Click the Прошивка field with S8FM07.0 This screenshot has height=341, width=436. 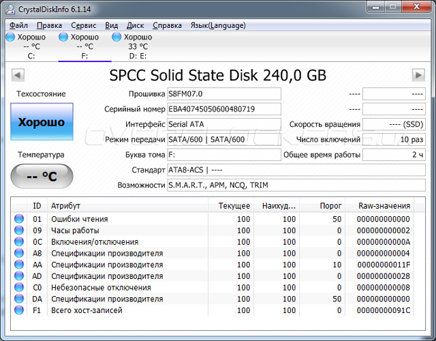pyautogui.click(x=223, y=93)
